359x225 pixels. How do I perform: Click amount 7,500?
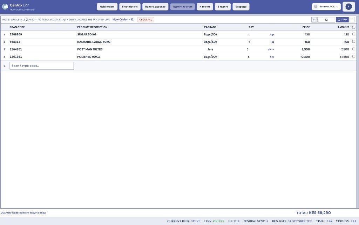click(x=345, y=49)
